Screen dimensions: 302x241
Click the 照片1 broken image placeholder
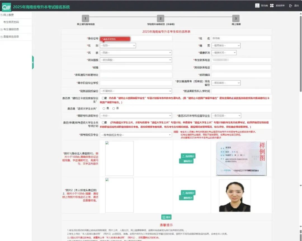(x=119, y=158)
